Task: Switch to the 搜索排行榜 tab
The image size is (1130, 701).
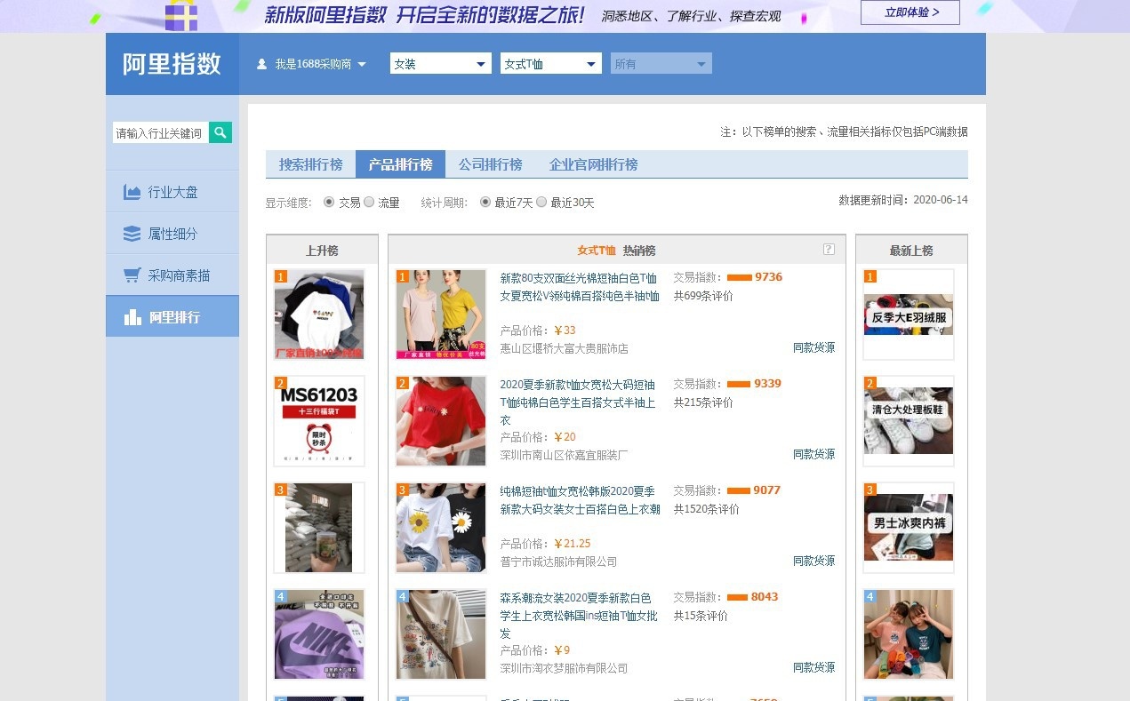Action: tap(310, 164)
